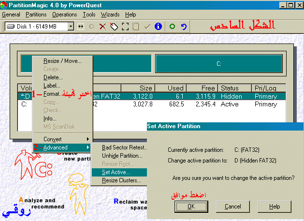Click the Size column header
The height and width of the screenshot is (221, 304).
[x=138, y=88]
